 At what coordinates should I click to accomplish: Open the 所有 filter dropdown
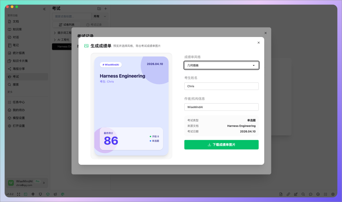pos(100,16)
